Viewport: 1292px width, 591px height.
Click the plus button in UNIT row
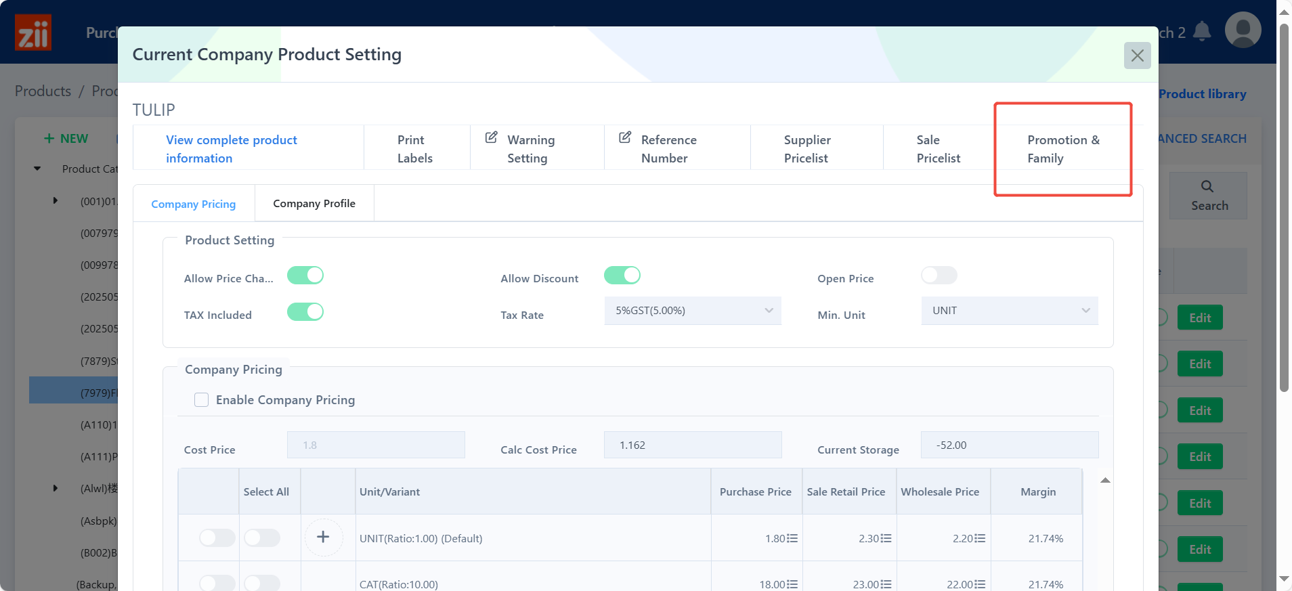coord(324,538)
